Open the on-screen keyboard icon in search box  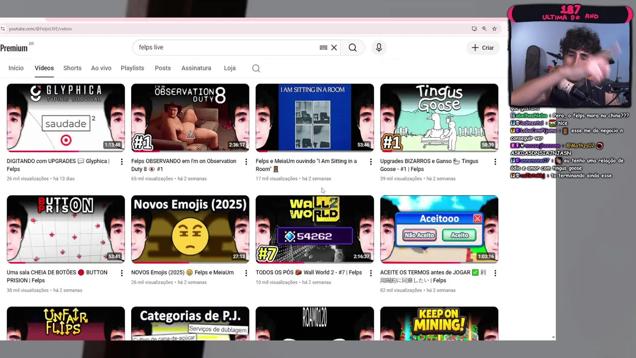point(323,48)
